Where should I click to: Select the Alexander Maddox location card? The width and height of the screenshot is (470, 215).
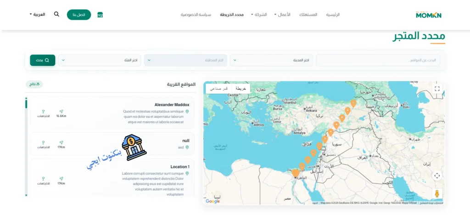[x=112, y=113]
